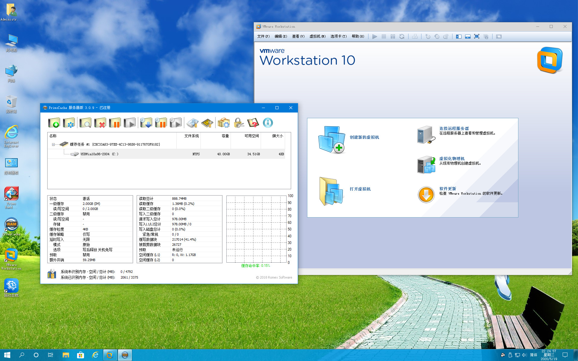
Task: Click the memory info icon at PrimoCache bottom left
Action: click(x=52, y=274)
